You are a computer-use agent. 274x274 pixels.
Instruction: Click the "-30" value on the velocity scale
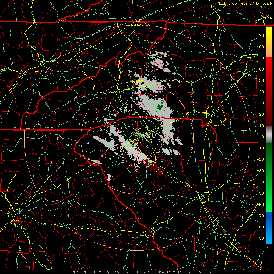[260, 171]
